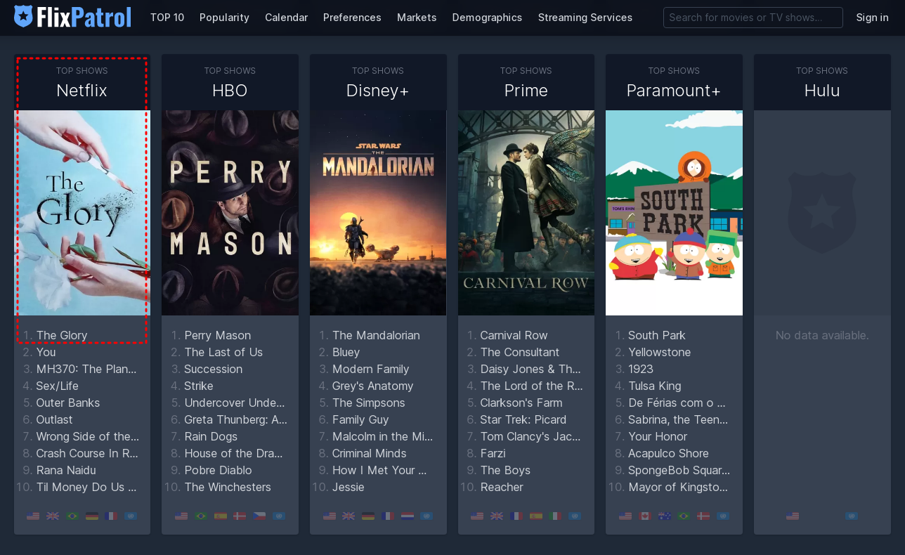Select Denmark flag under Paramount+ list
Viewport: 905px width, 555px height.
pyautogui.click(x=703, y=516)
